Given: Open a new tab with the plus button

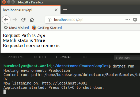Looking at the screenshot, I should point(65,10).
